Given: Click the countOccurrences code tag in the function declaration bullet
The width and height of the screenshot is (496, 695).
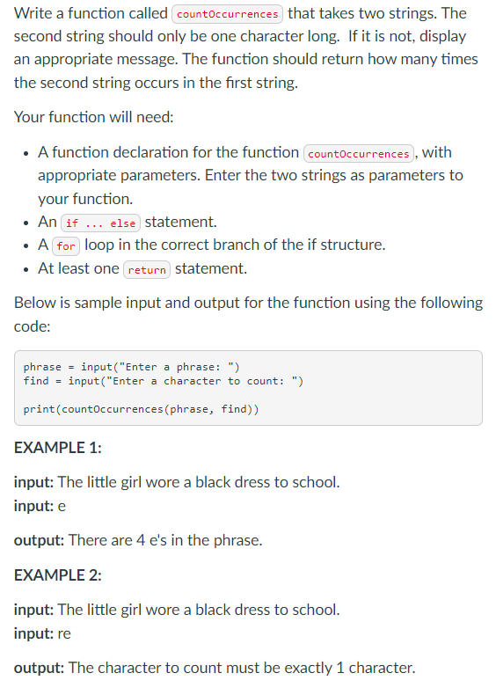Looking at the screenshot, I should (x=358, y=153).
